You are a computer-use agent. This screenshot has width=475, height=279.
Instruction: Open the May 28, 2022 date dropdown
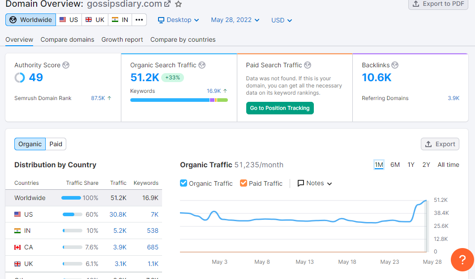pos(235,20)
